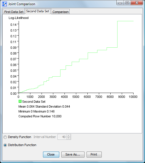Select the Distribution Function radio button
The width and height of the screenshot is (145, 163).
5,145
